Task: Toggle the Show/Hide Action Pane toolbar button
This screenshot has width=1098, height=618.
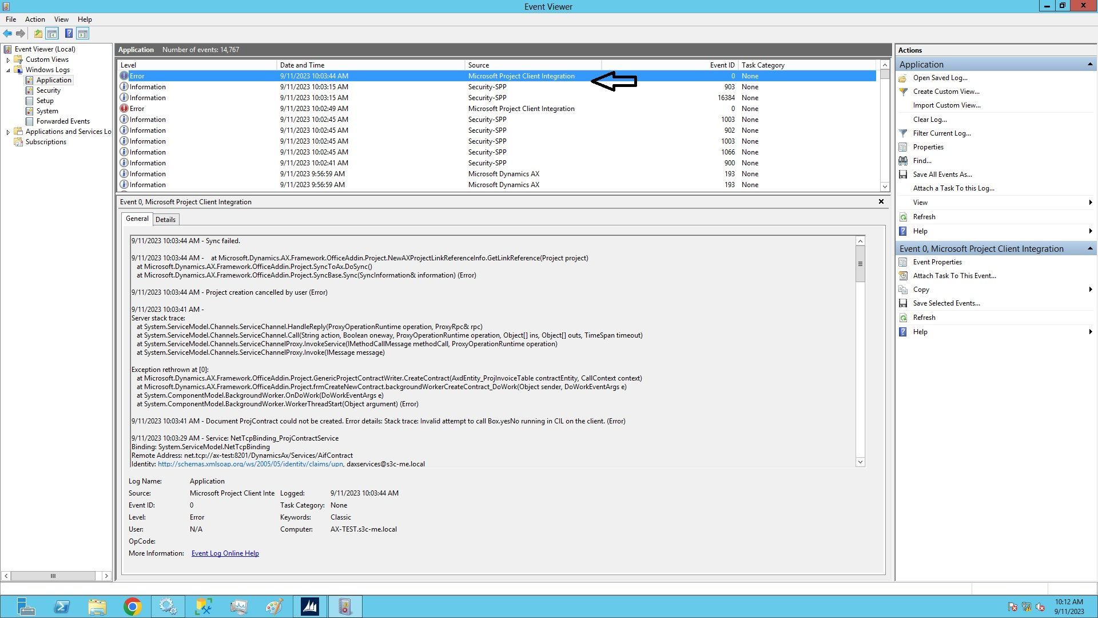Action: point(83,33)
